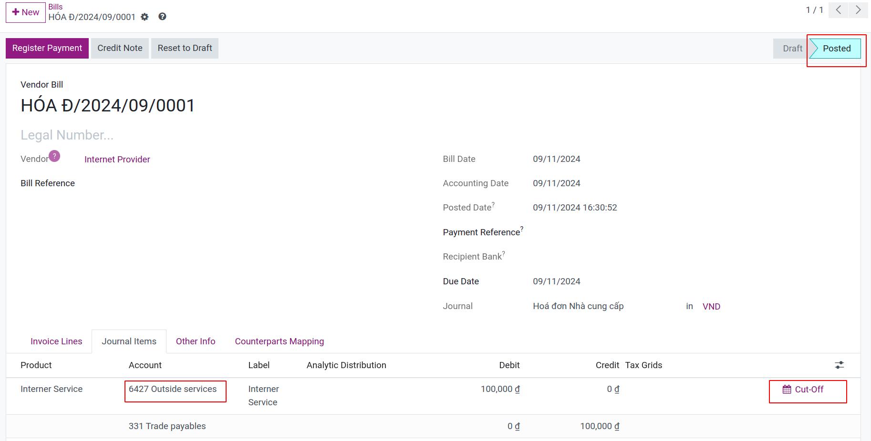871x441 pixels.
Task: Go to next record with right chevron
Action: 858,10
